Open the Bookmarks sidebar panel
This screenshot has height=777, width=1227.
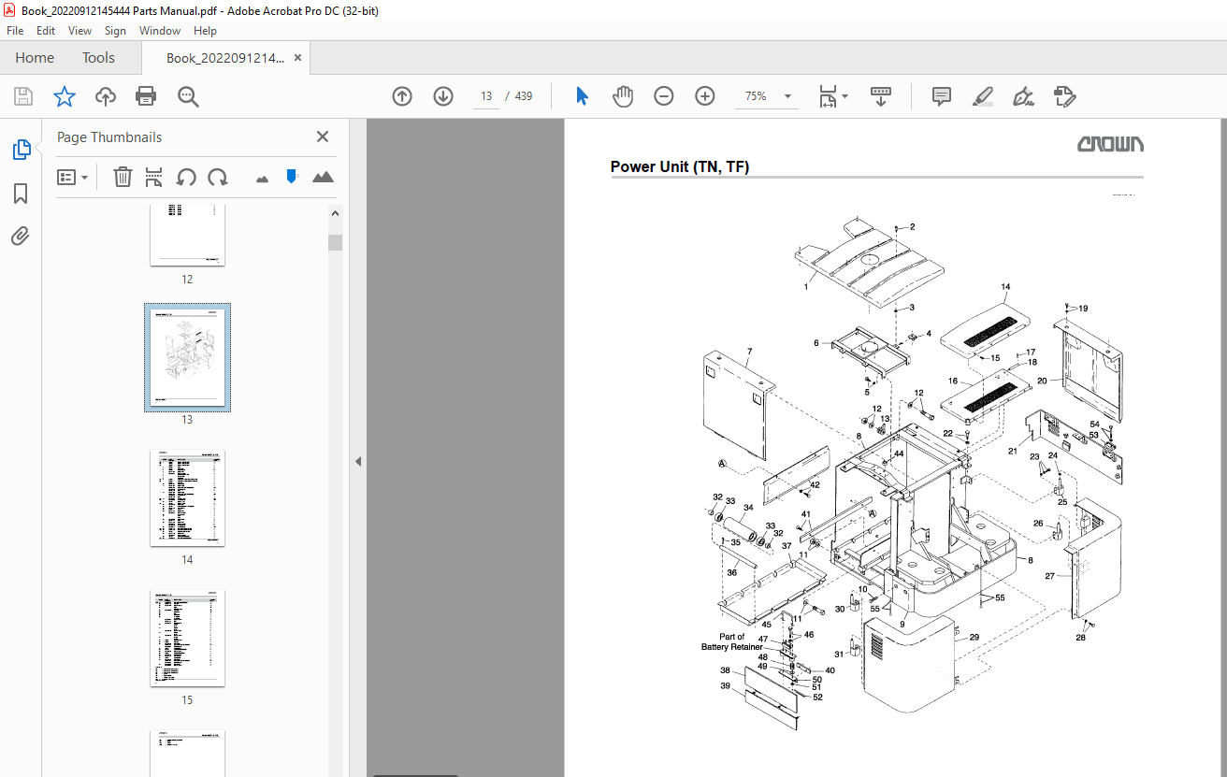tap(21, 194)
